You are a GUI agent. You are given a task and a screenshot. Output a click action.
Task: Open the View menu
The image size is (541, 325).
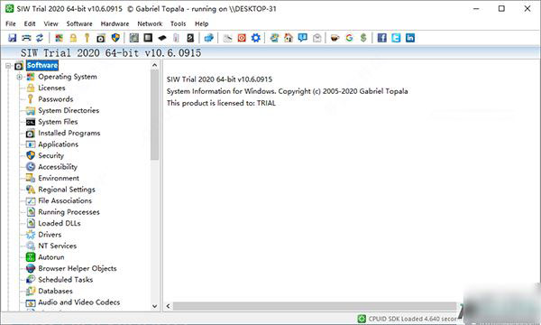[50, 23]
